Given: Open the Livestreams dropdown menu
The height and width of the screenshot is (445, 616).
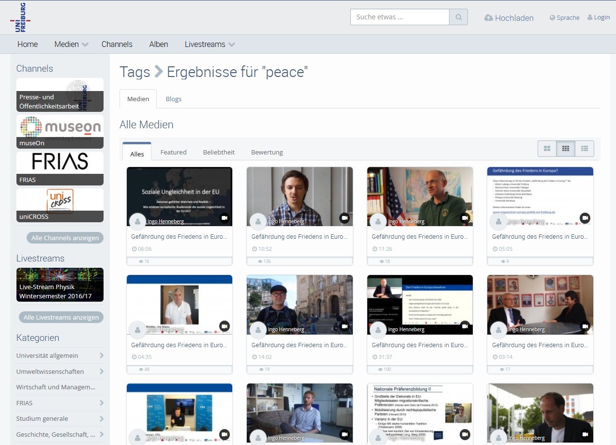Looking at the screenshot, I should coord(210,44).
